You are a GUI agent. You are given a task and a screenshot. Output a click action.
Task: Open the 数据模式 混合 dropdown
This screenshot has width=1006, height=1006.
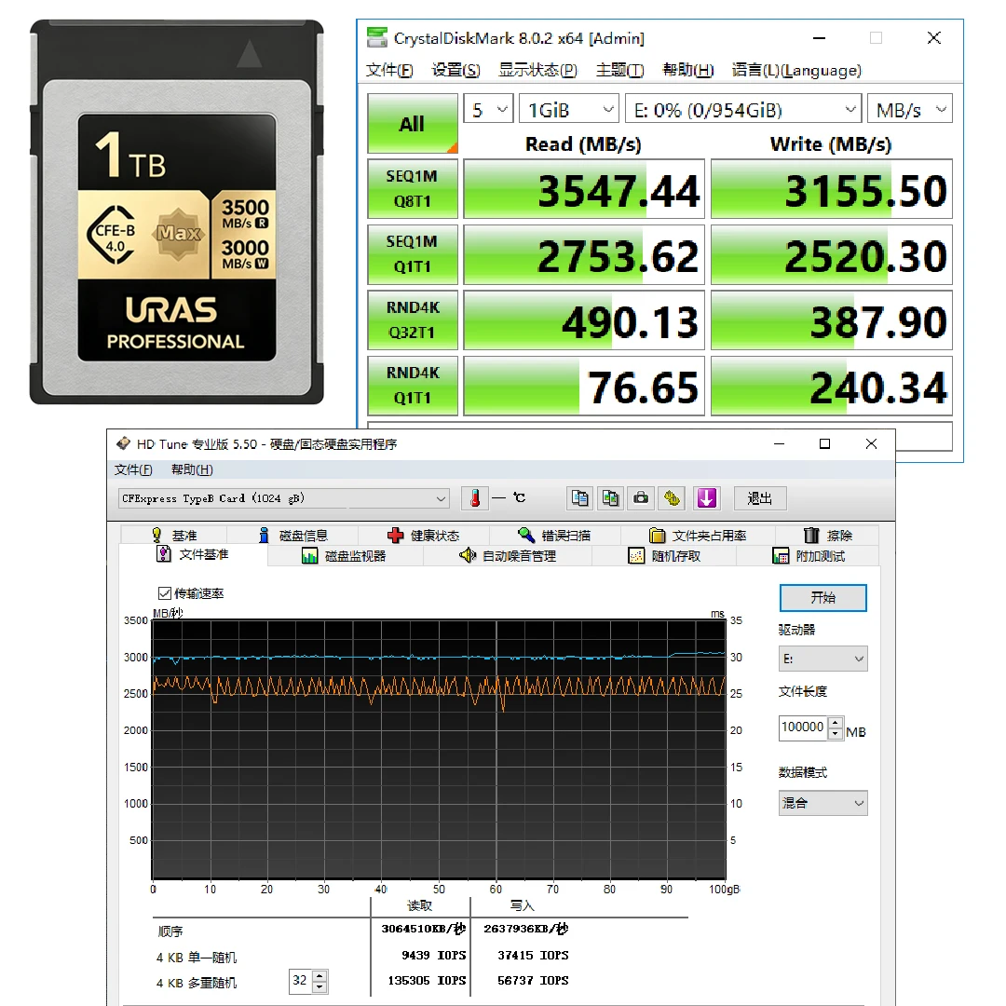[823, 803]
